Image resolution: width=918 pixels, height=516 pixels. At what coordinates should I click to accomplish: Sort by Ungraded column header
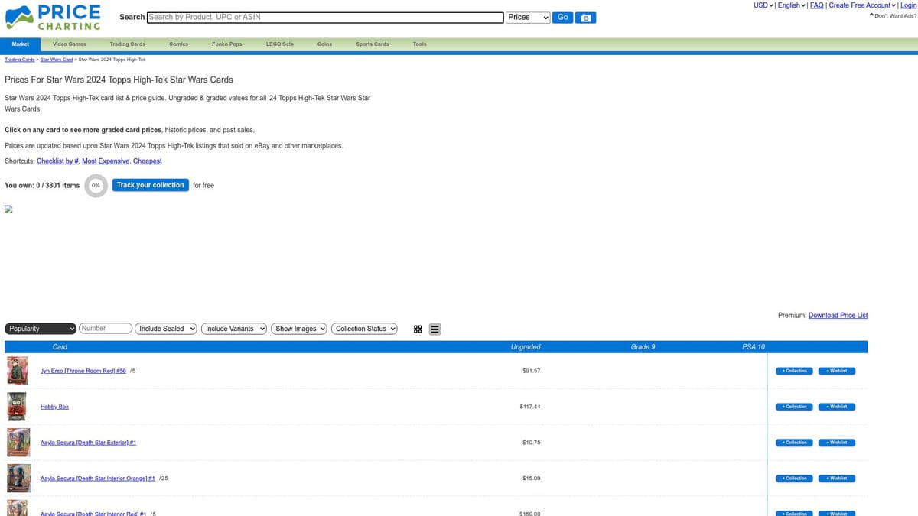point(526,347)
